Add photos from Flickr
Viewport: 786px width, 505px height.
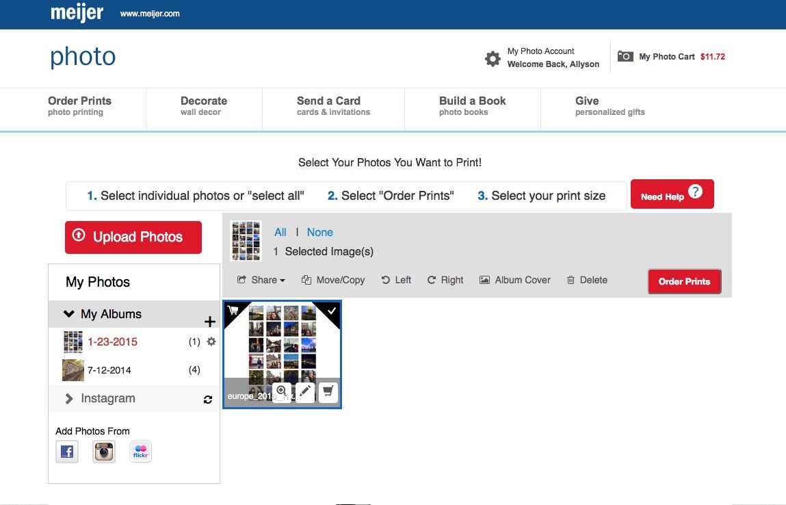point(140,452)
